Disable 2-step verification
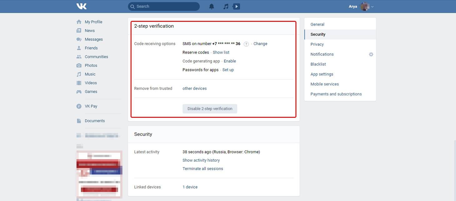Screen dimensions: 456x201 tap(210, 109)
